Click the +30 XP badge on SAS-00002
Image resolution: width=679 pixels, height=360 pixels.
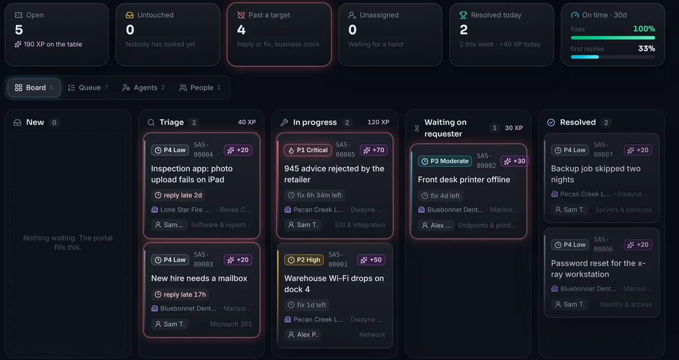tap(514, 161)
